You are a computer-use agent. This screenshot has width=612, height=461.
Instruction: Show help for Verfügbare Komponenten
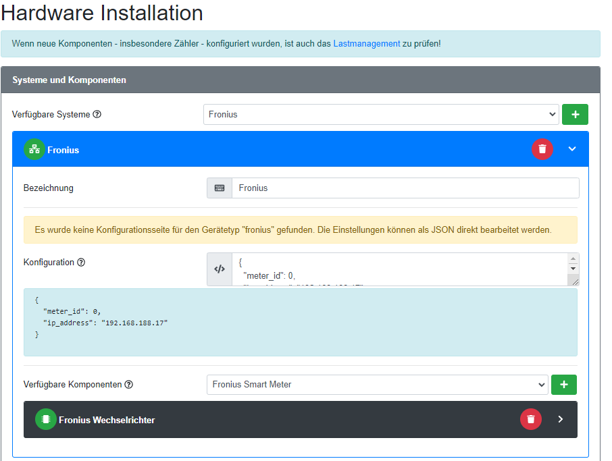point(129,385)
